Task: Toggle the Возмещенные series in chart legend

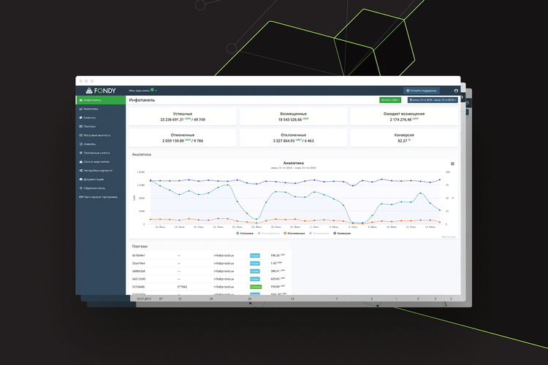Action: click(268, 233)
